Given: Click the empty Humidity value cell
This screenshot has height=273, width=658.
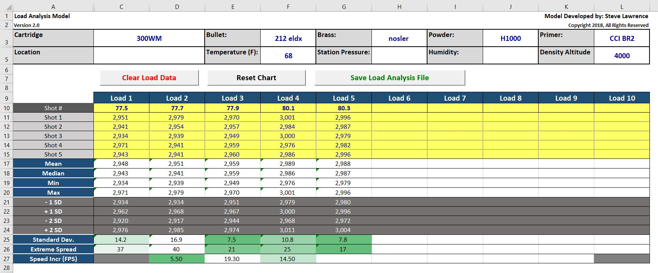Looking at the screenshot, I should point(510,56).
